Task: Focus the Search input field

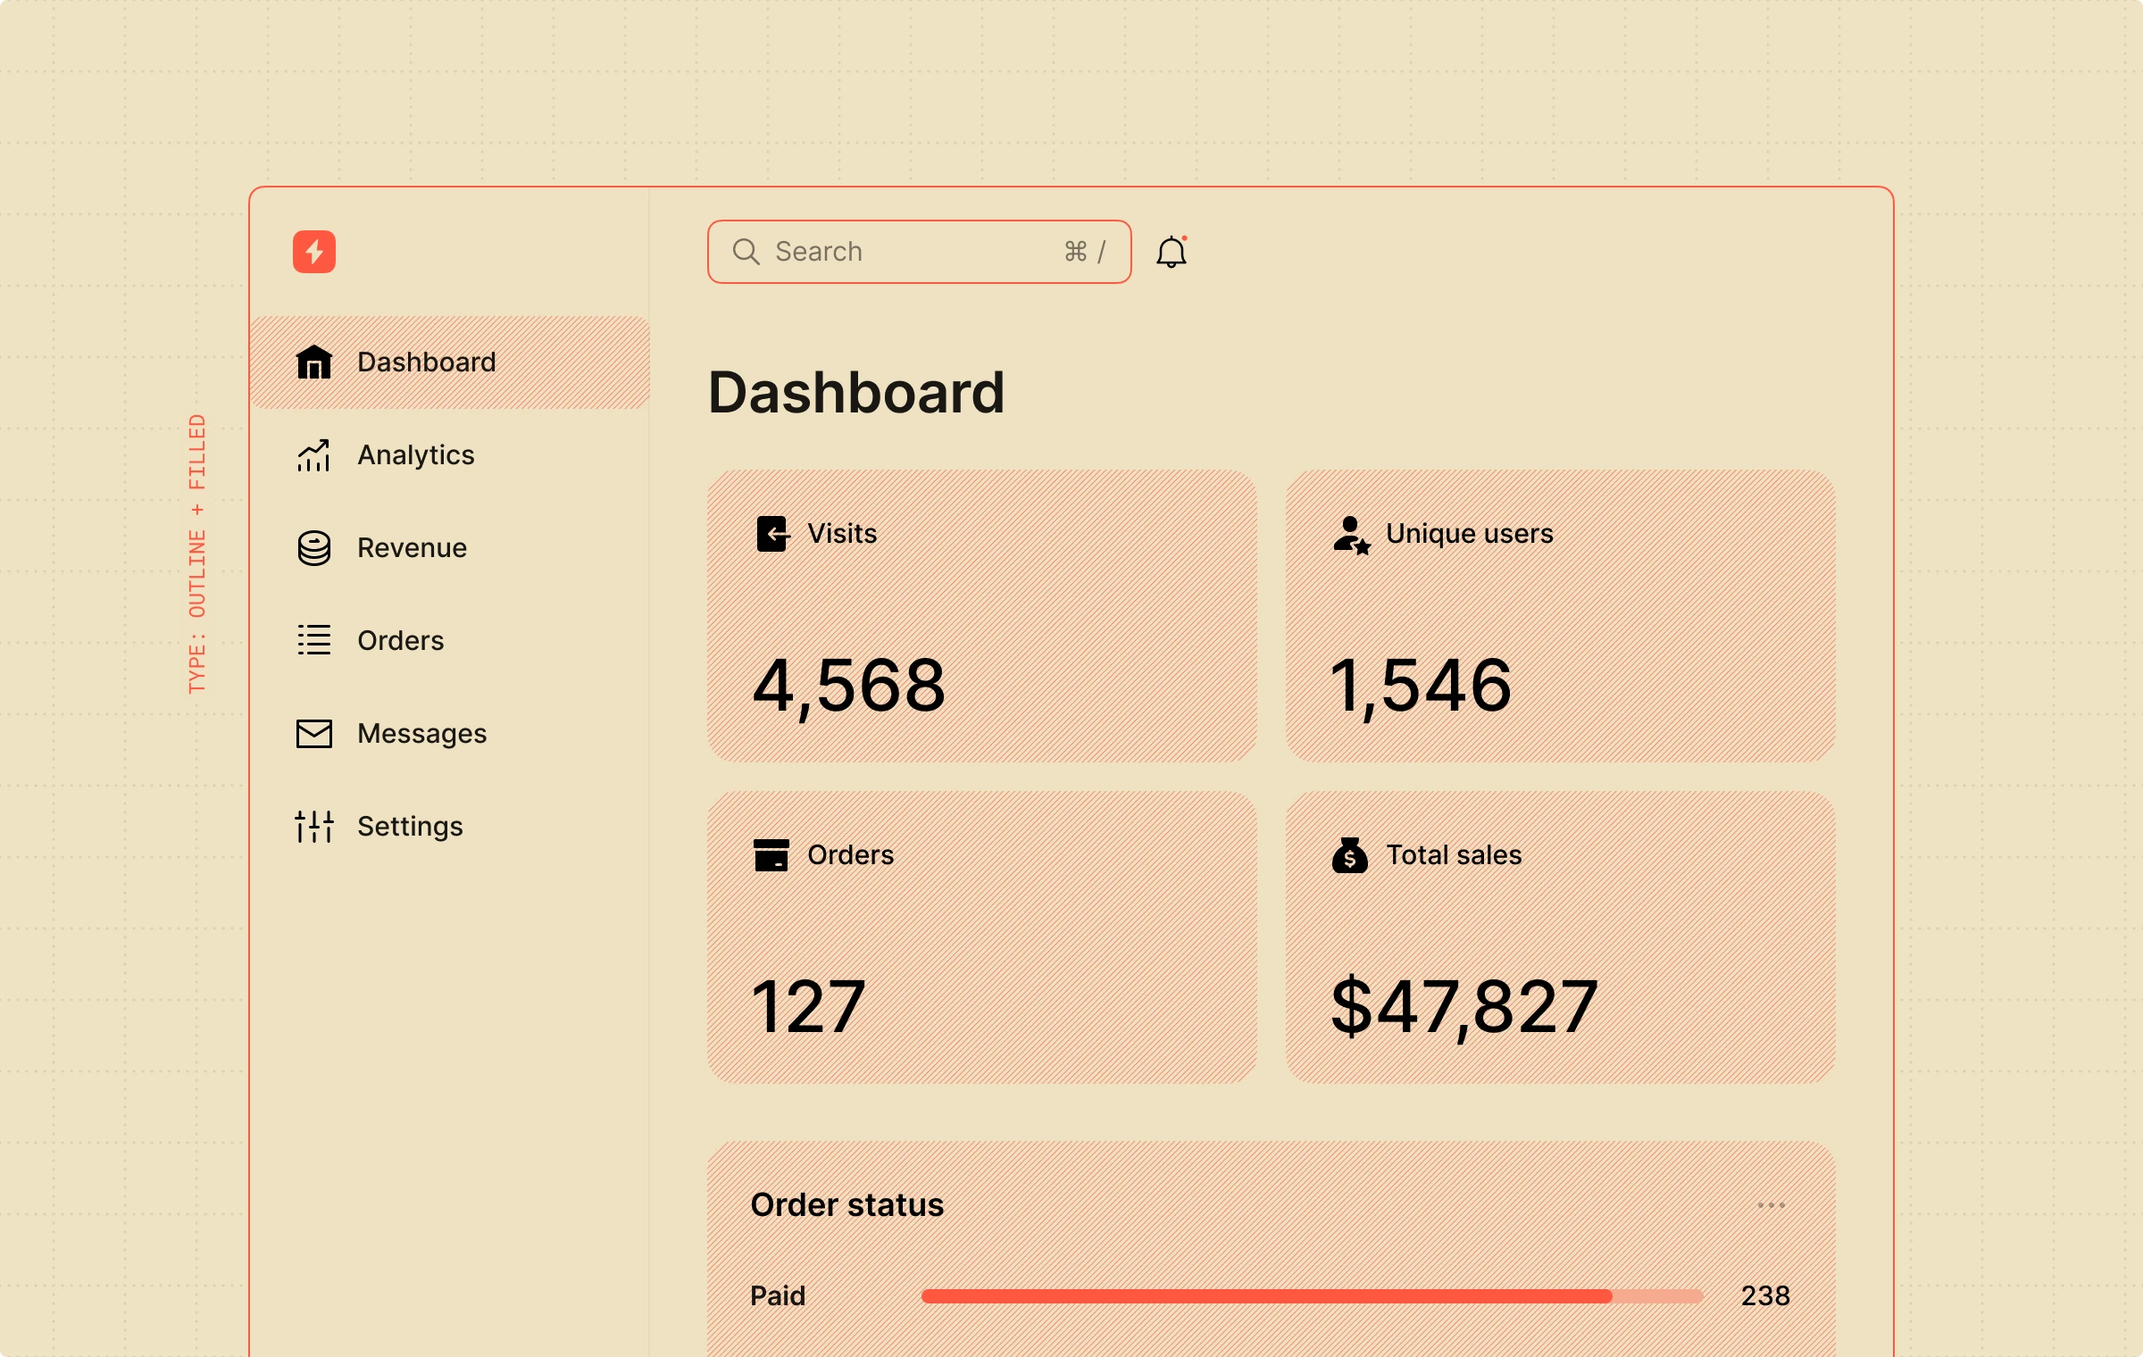Action: (x=920, y=252)
